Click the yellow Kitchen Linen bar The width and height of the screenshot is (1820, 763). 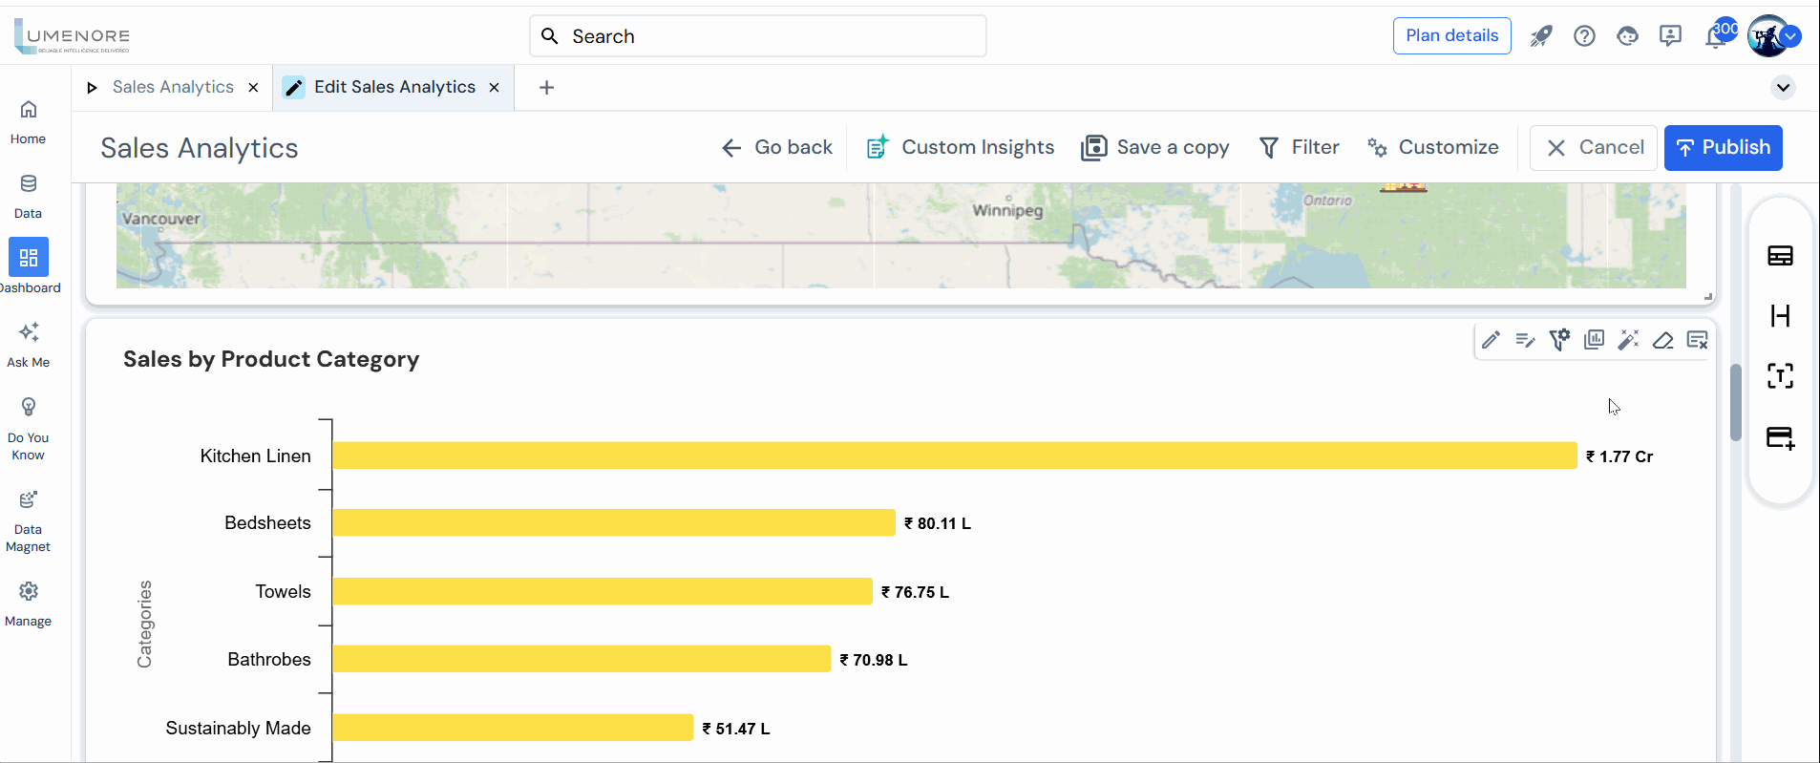(x=954, y=456)
